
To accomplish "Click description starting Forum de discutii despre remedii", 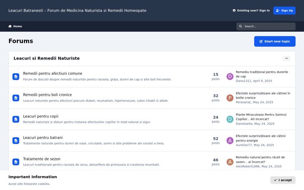I will (97, 79).
